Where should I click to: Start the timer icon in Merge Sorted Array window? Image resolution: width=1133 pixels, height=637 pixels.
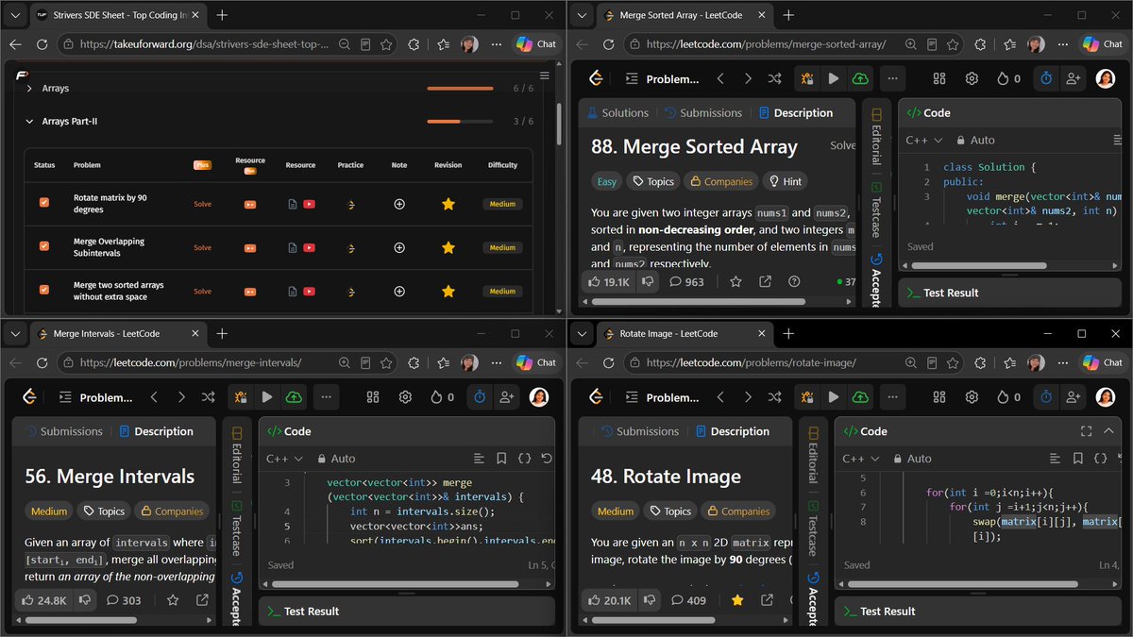(1046, 79)
